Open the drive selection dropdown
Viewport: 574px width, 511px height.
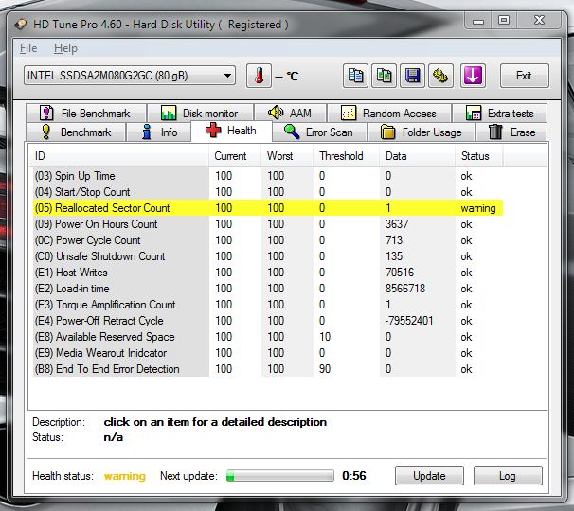130,76
